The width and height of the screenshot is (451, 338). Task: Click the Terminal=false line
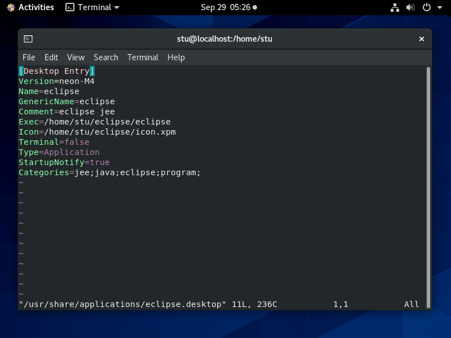54,142
